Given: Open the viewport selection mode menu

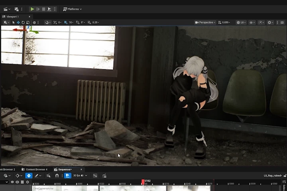Looking at the screenshot, I should (x=7, y=22).
